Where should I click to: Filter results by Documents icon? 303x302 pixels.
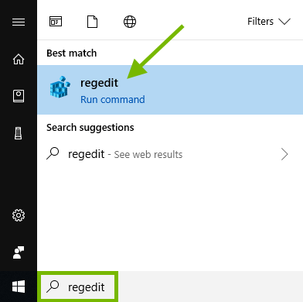tap(92, 22)
